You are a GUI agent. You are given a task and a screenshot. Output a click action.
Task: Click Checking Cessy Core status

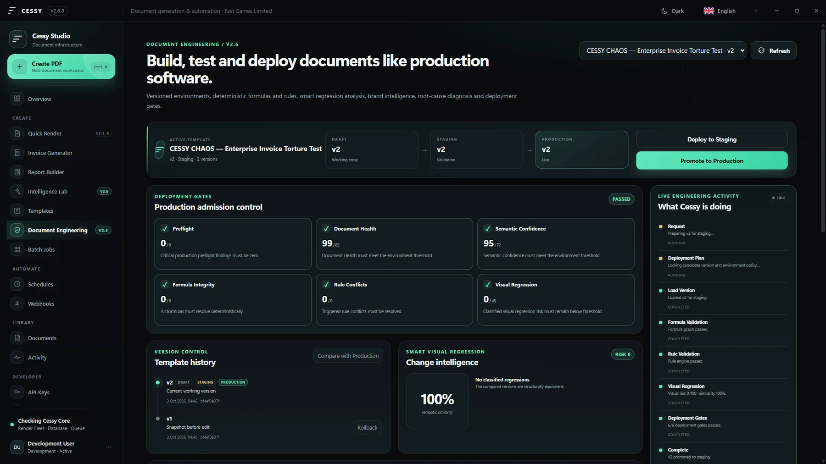click(x=61, y=424)
